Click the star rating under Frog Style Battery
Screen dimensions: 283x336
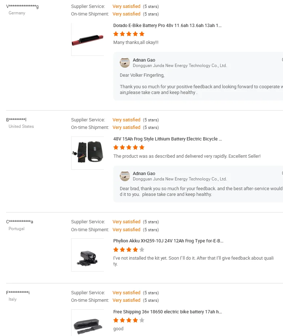[129, 147]
